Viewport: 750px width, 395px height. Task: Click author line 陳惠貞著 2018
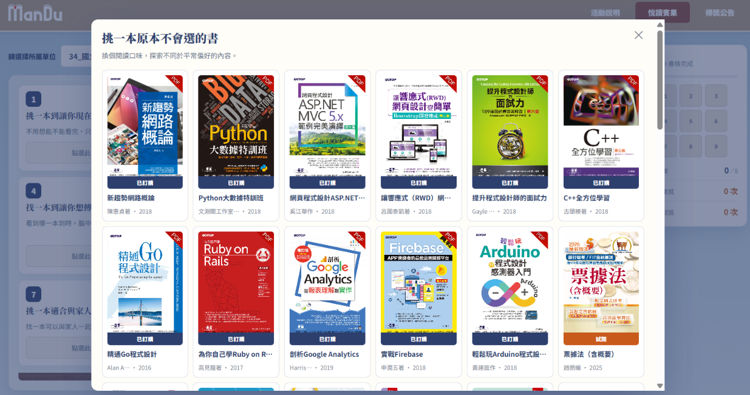point(130,212)
